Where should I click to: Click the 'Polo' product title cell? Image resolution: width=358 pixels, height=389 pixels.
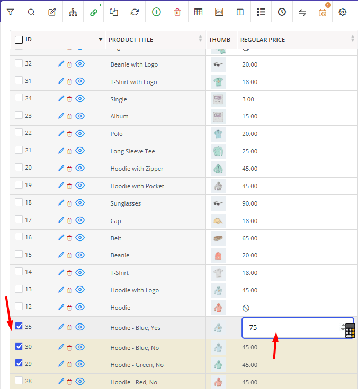coord(155,134)
